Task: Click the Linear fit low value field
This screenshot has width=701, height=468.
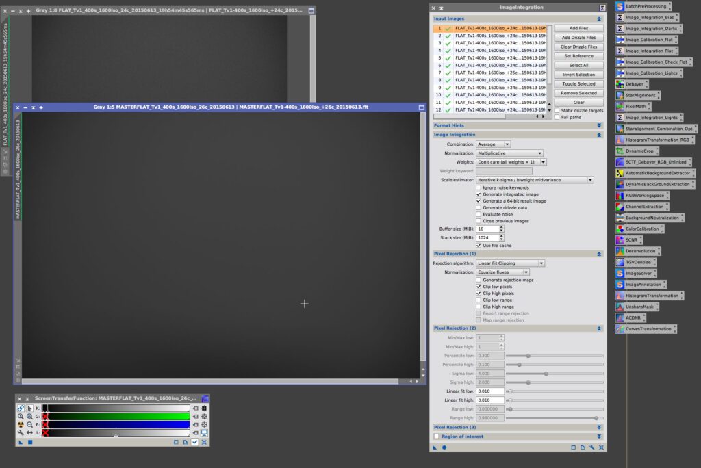Action: (490, 391)
